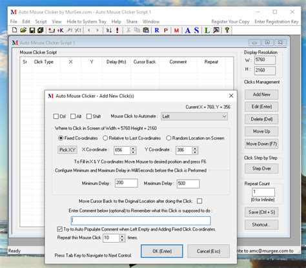
Task: Increase X Co-ordinate with up spinner
Action: [133, 149]
